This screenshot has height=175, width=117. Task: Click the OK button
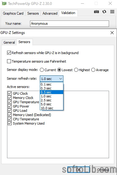pos(78,170)
